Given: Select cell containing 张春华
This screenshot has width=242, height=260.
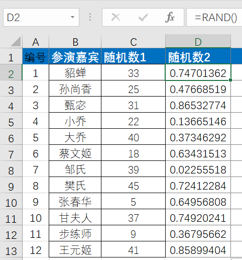Looking at the screenshot, I should [75, 201].
